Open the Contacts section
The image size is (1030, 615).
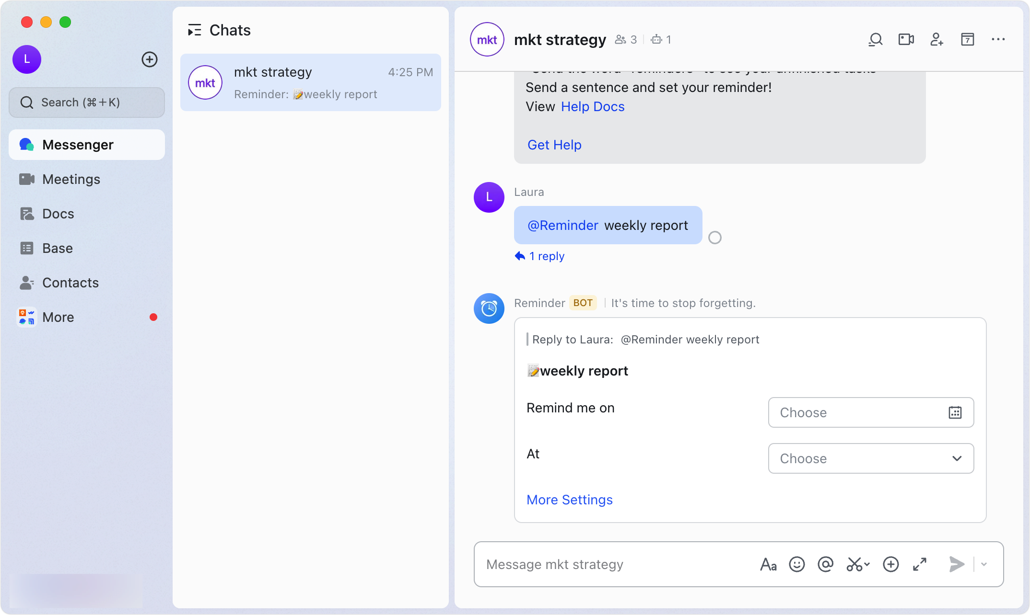[x=71, y=283]
